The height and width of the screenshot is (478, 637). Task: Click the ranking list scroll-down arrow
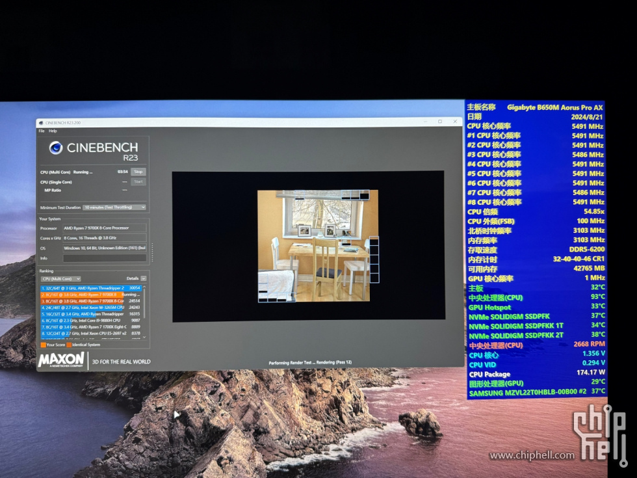coord(144,338)
